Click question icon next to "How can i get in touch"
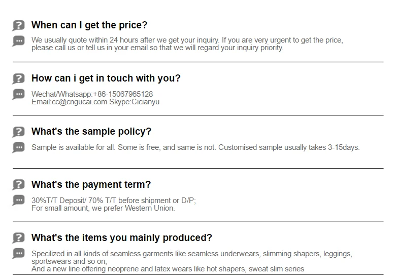The height and width of the screenshot is (280, 398). (19, 78)
